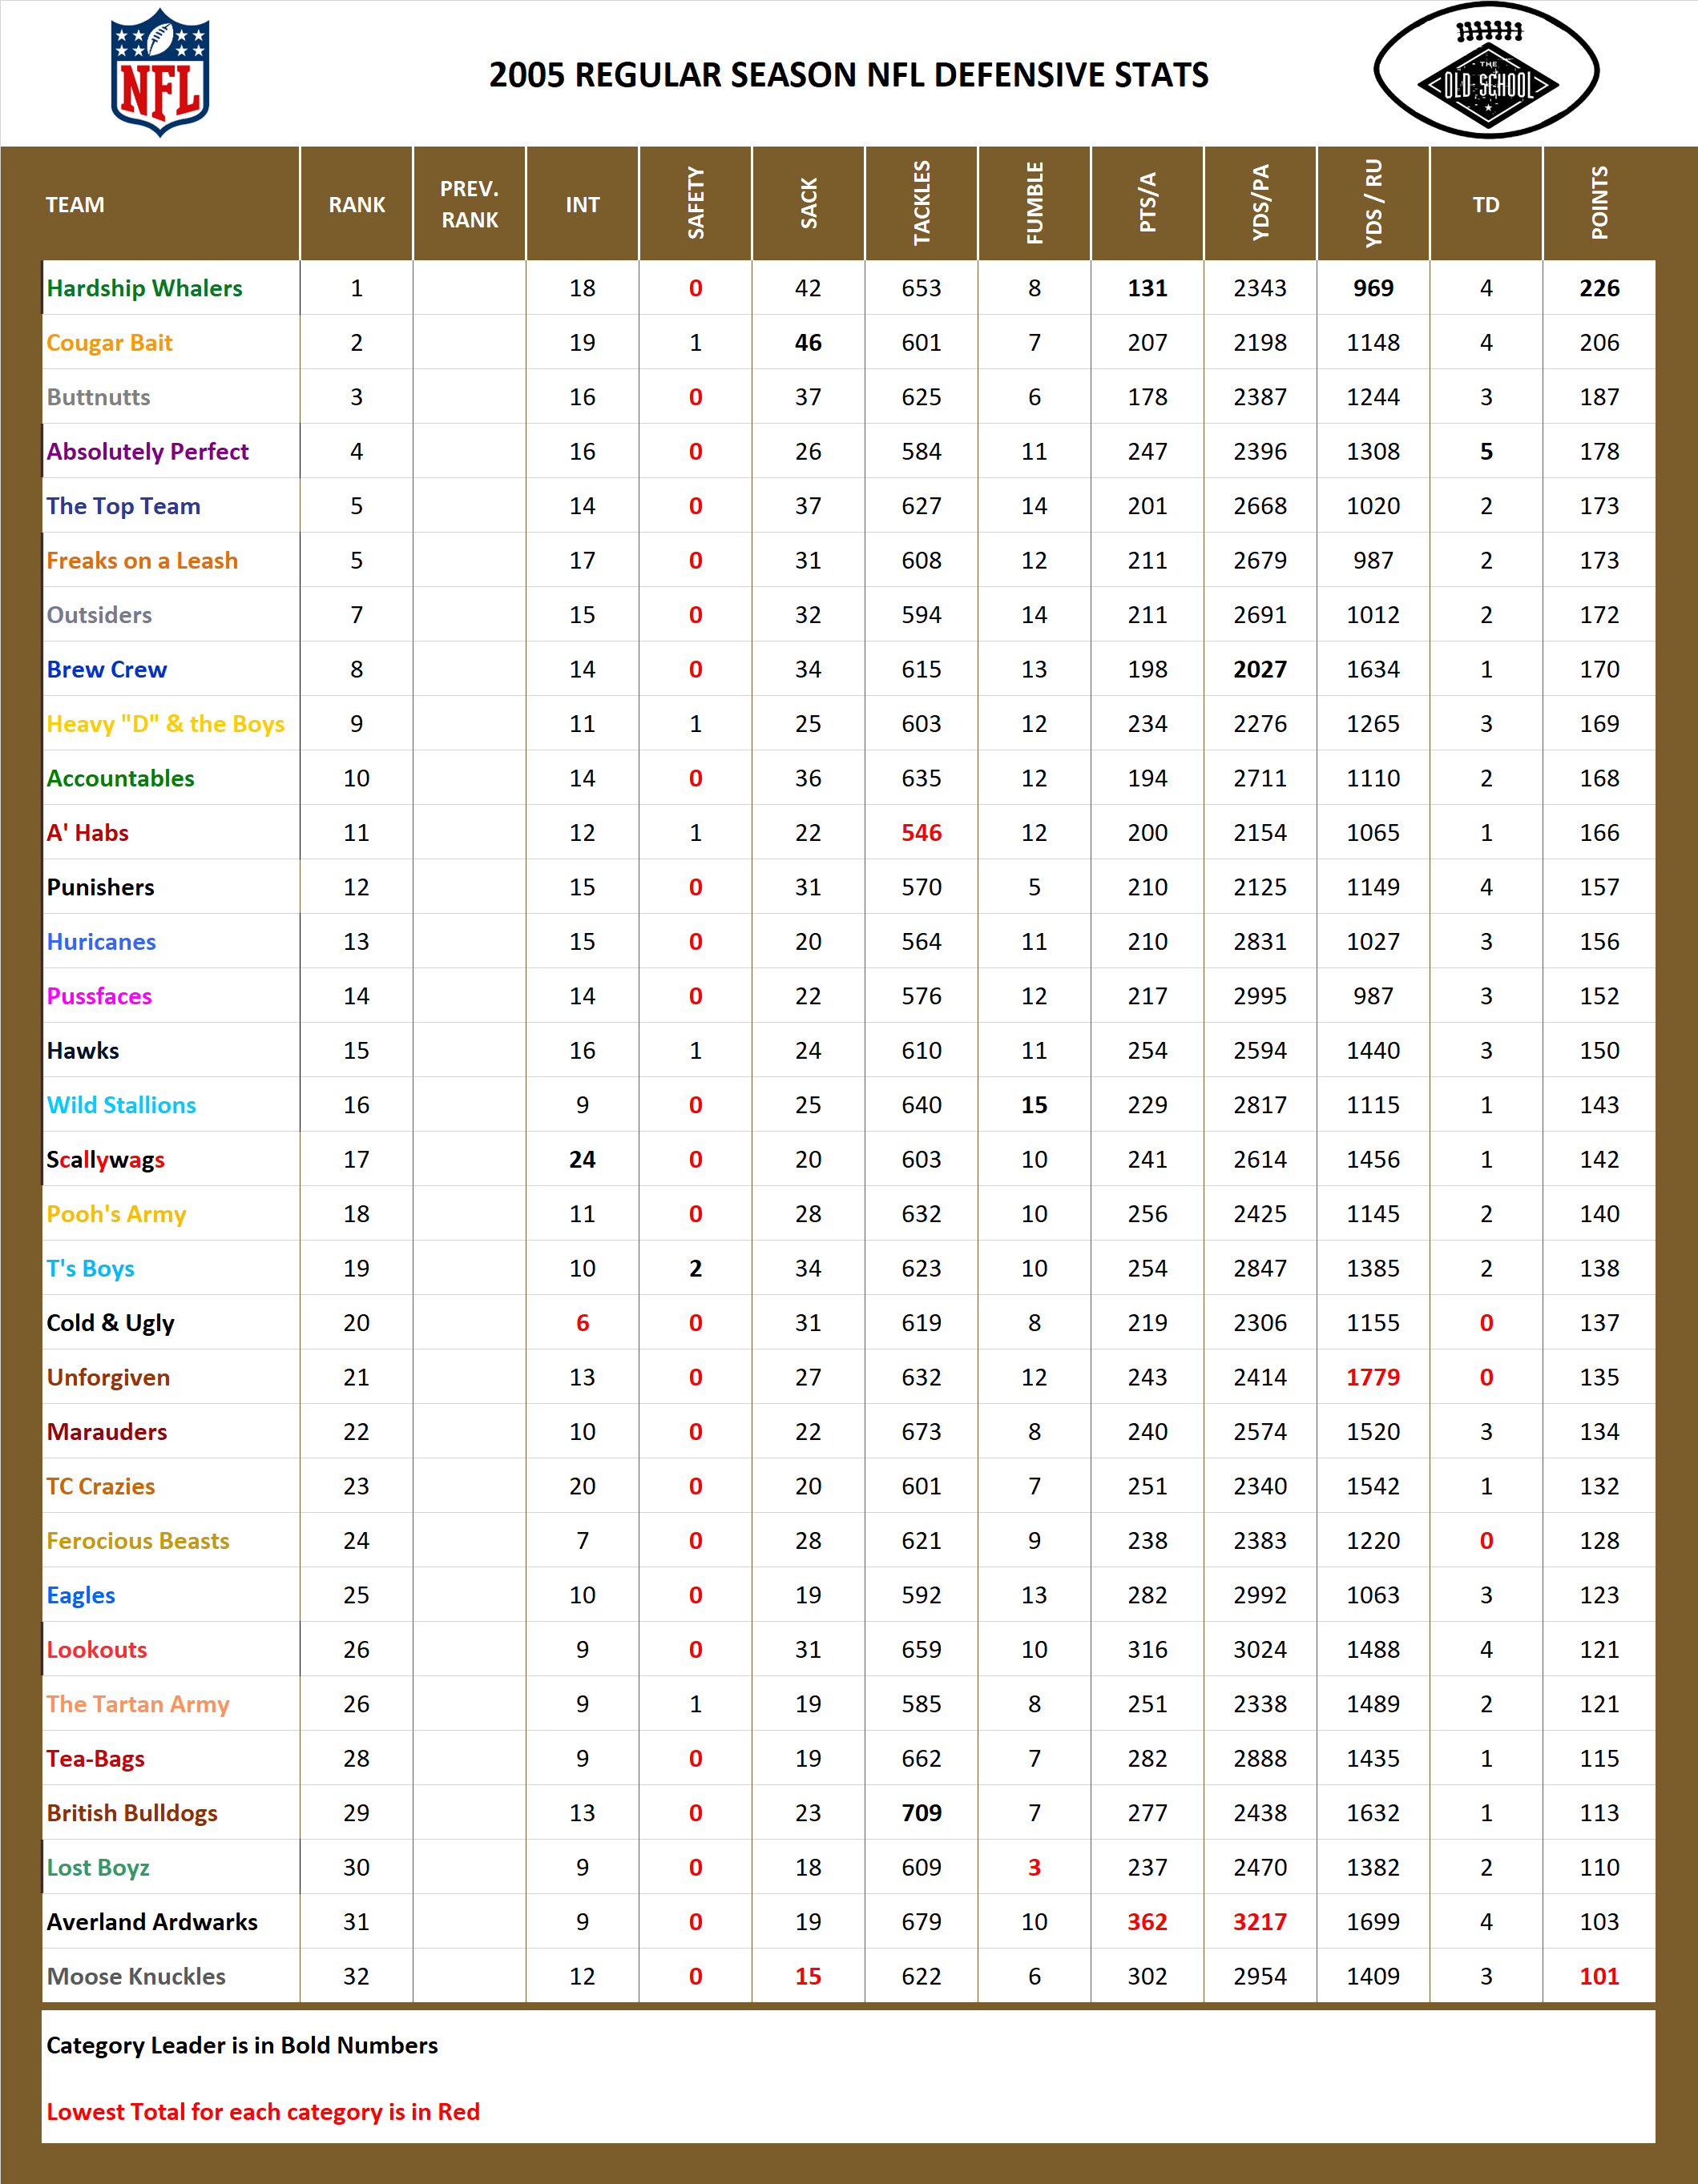Select the RANK column header
The width and height of the screenshot is (1698, 2184).
[355, 204]
